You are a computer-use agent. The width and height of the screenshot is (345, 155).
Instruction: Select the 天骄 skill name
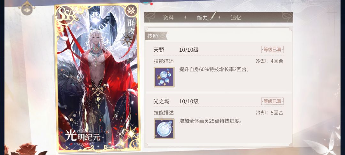(x=159, y=50)
